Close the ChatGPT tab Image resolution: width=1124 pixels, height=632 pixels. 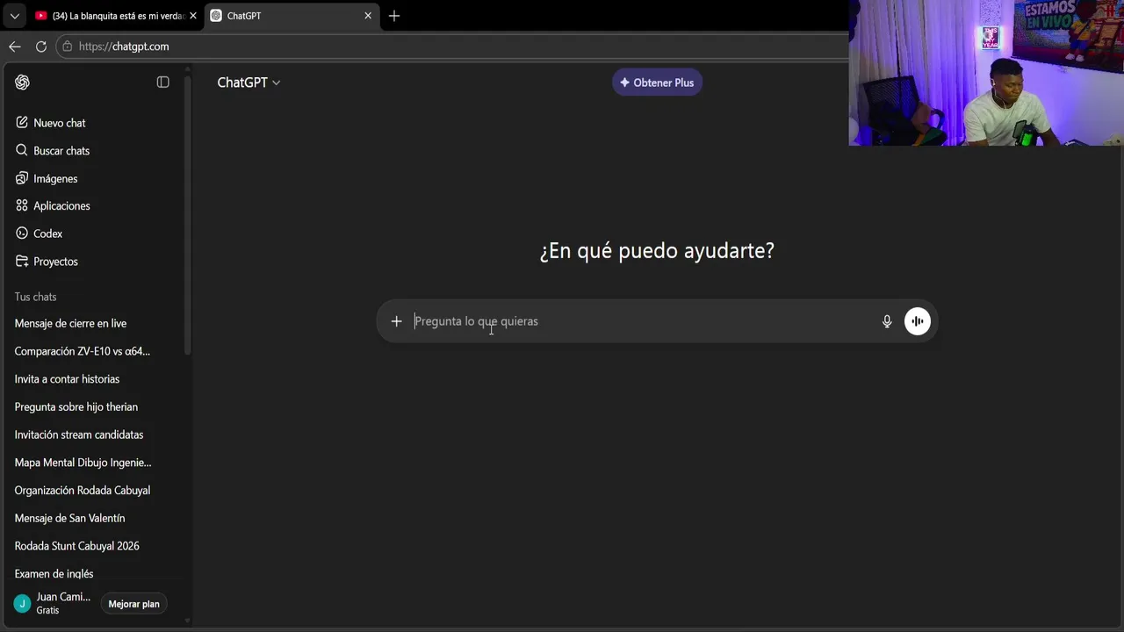point(368,16)
